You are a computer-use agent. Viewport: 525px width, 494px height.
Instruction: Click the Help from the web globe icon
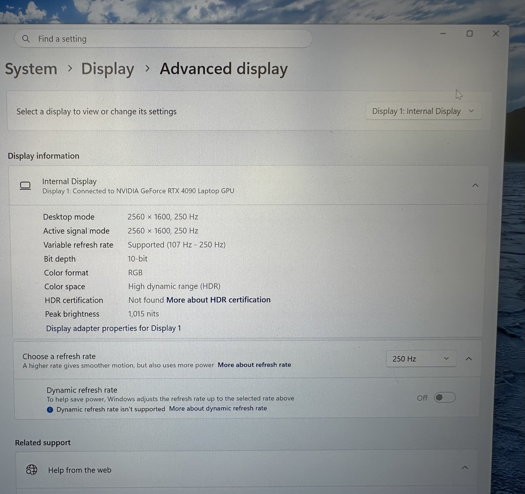click(32, 470)
